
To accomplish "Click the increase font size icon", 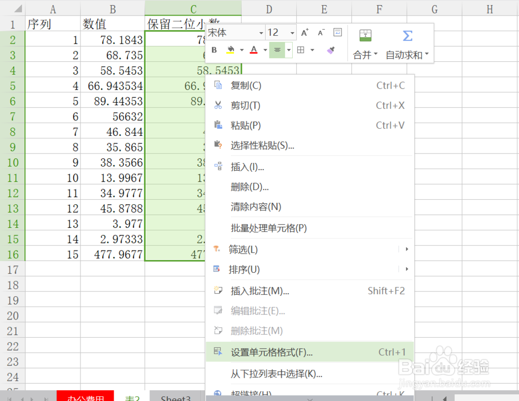I will 304,33.
